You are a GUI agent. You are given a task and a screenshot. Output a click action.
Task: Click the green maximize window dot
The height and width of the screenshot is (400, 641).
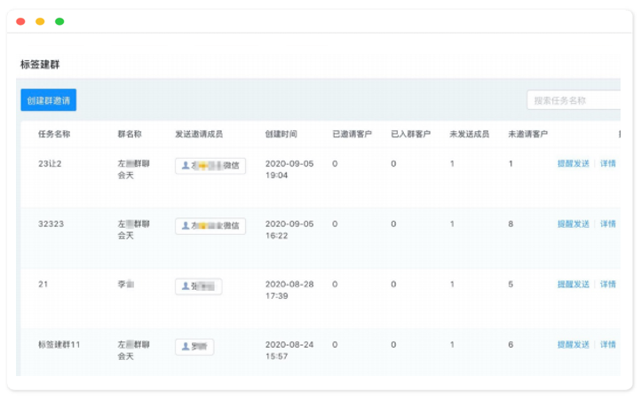pyautogui.click(x=59, y=21)
